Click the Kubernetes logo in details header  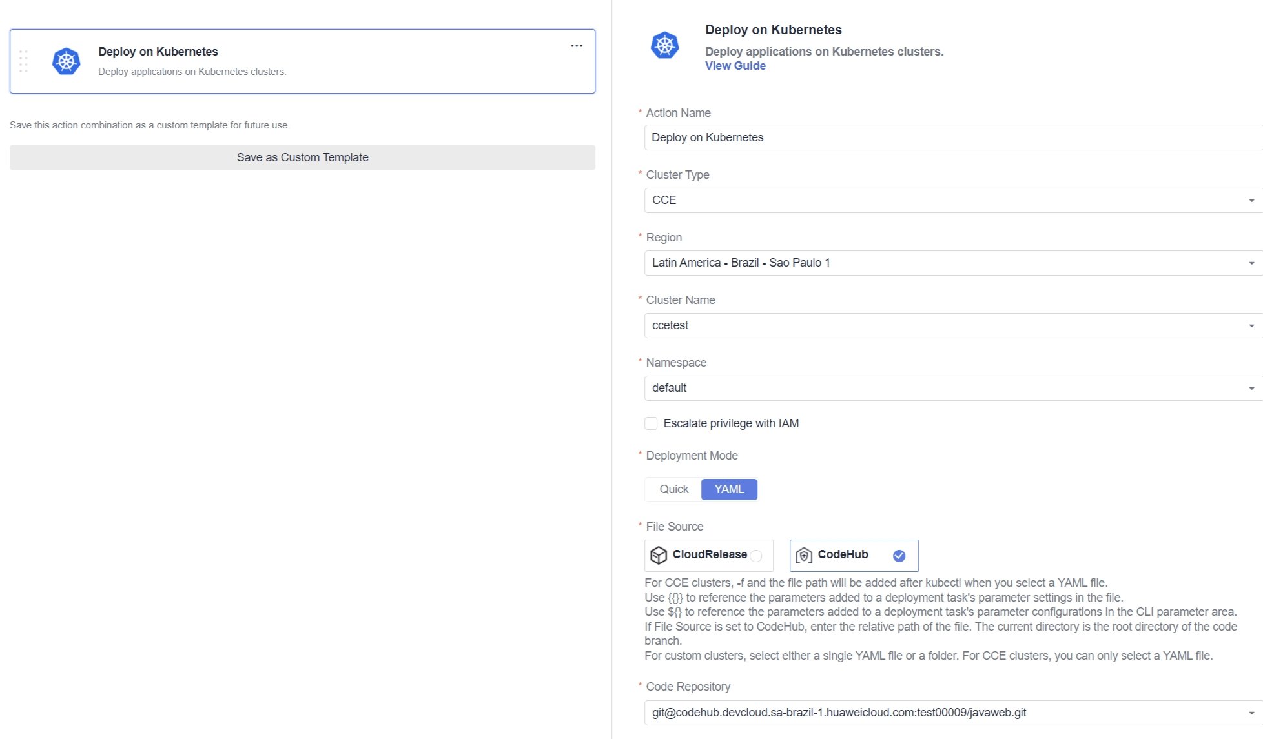click(x=664, y=45)
